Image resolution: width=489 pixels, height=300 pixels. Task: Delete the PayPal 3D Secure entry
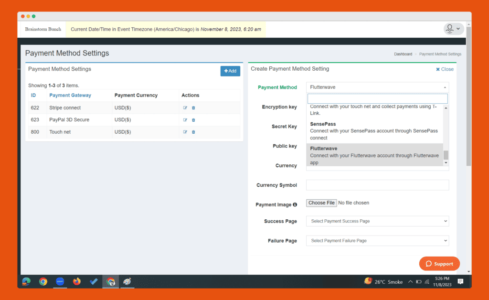(193, 120)
